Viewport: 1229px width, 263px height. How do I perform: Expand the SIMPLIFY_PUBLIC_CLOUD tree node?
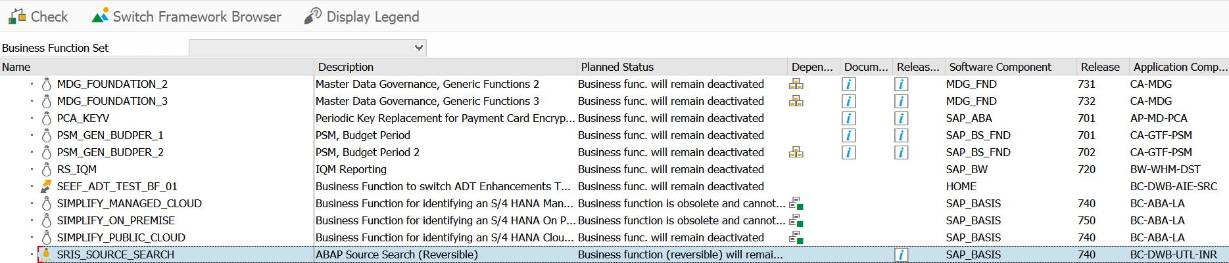31,237
